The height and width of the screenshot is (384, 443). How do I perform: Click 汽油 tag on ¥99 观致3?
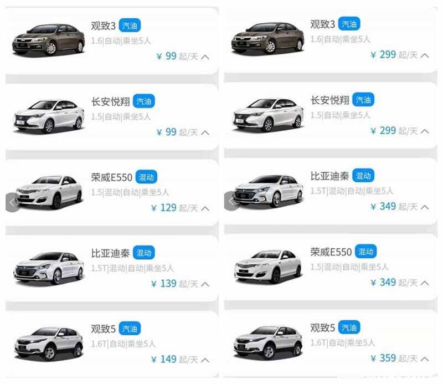point(130,25)
